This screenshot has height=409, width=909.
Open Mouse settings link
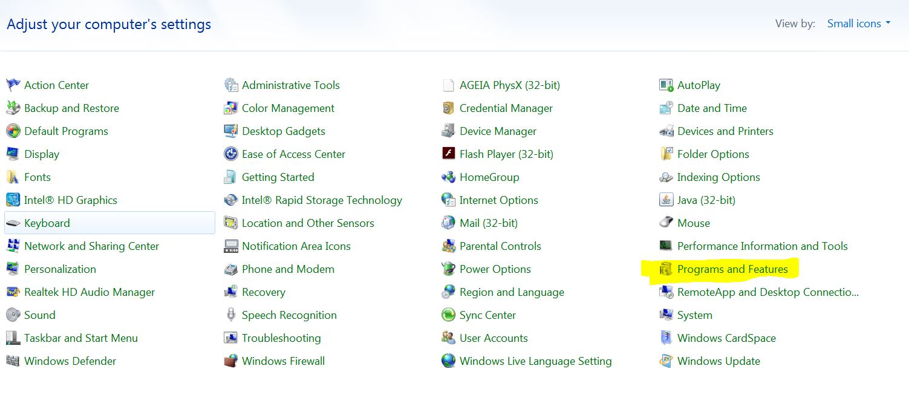tap(694, 223)
